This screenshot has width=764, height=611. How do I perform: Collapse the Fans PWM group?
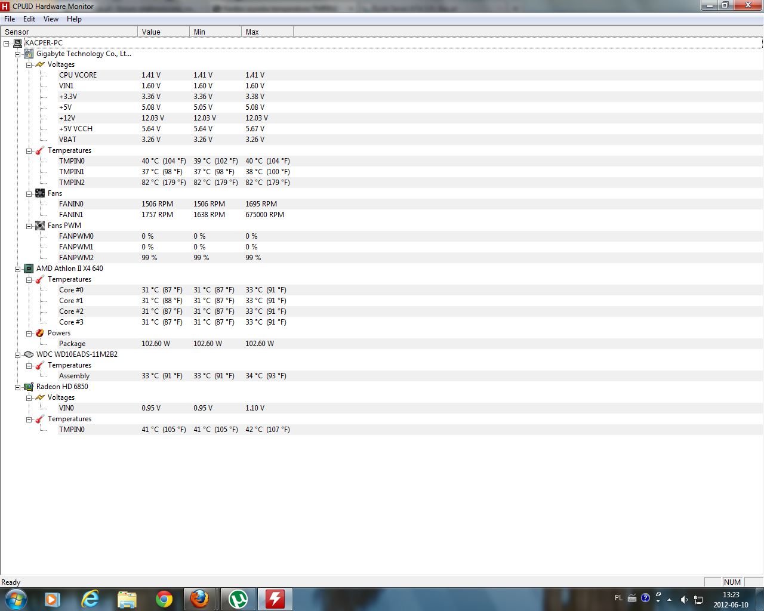pyautogui.click(x=29, y=226)
